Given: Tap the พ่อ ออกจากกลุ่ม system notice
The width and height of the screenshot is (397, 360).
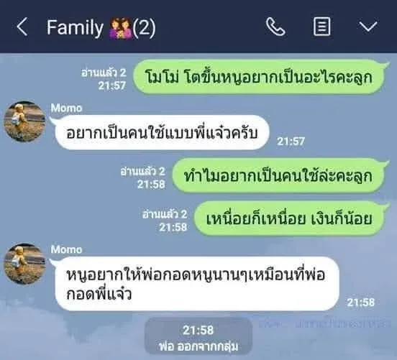Looking at the screenshot, I should 198,338.
